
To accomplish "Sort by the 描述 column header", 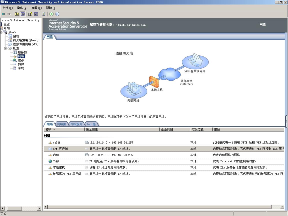I will tap(248, 129).
